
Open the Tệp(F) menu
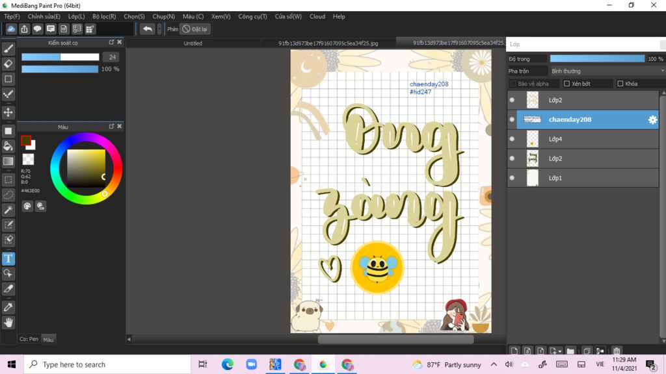[x=12, y=16]
